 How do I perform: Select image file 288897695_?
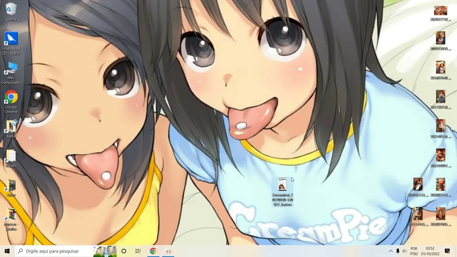[440, 217]
